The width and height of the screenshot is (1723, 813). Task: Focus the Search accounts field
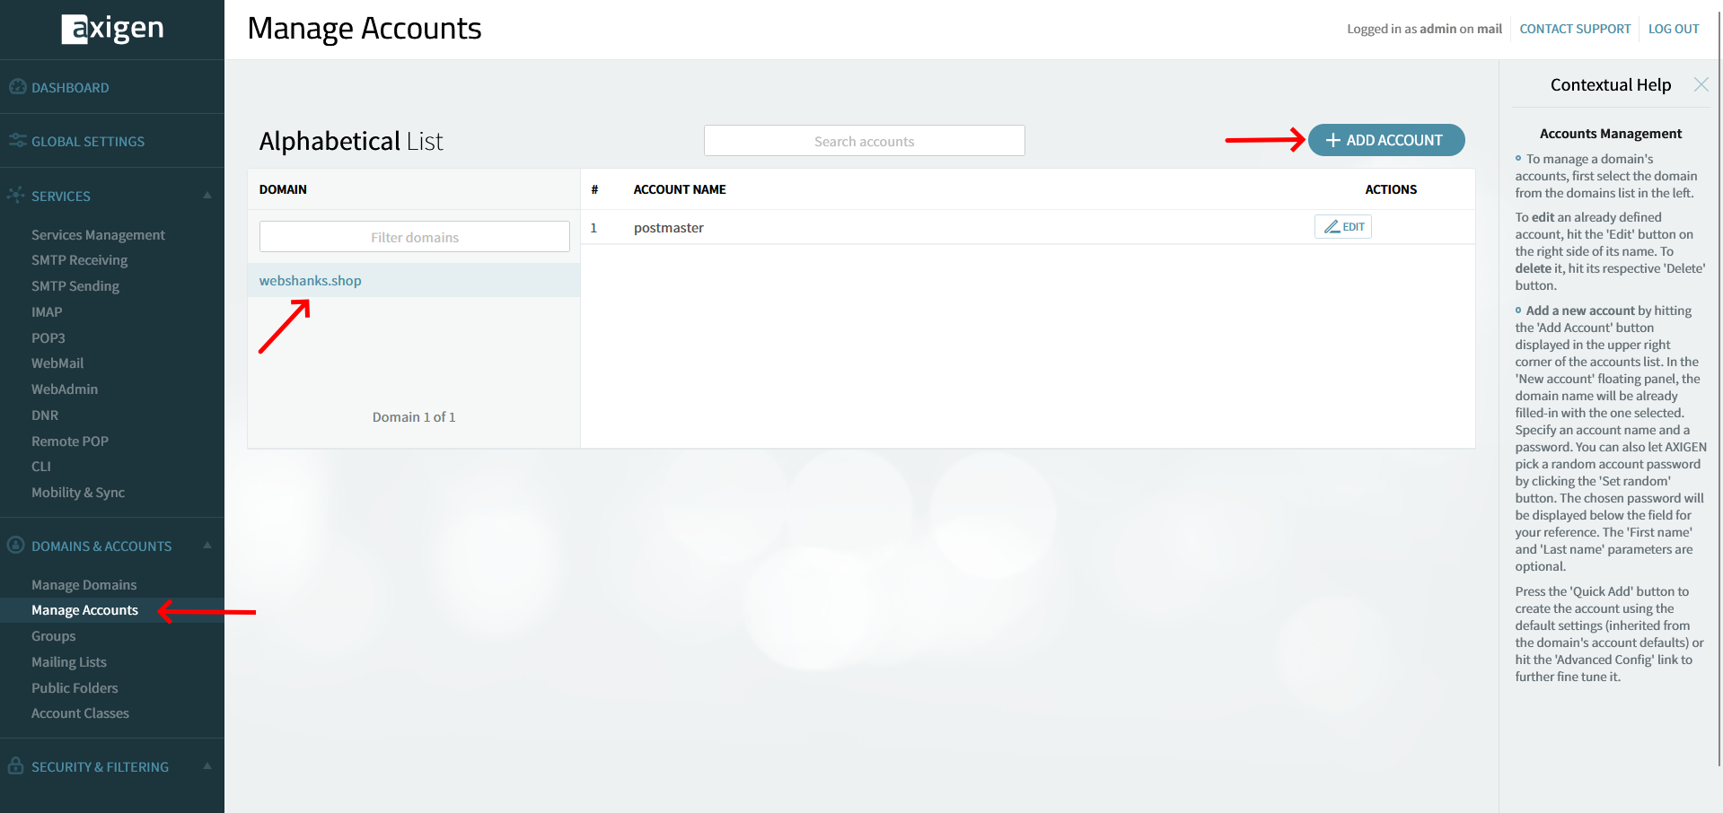(x=865, y=141)
